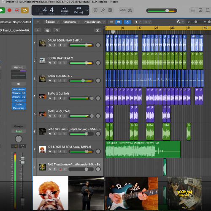Viewport: 211px width, 211px height.
Task: Click the ICE SPICE track icon
Action: coord(42,149)
